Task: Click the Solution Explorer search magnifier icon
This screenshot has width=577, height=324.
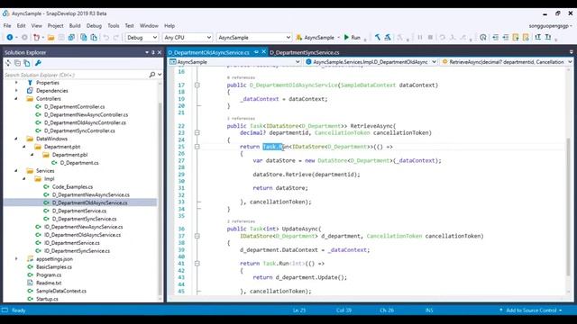Action: (x=152, y=75)
